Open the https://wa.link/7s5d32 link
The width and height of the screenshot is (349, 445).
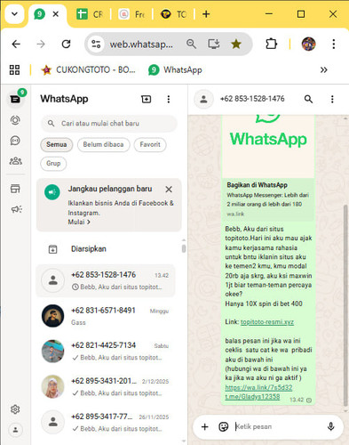click(258, 387)
